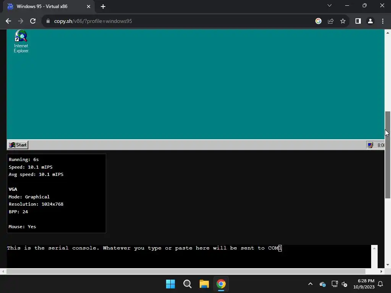Open Chrome side panel
This screenshot has height=293, width=391.
[x=358, y=21]
